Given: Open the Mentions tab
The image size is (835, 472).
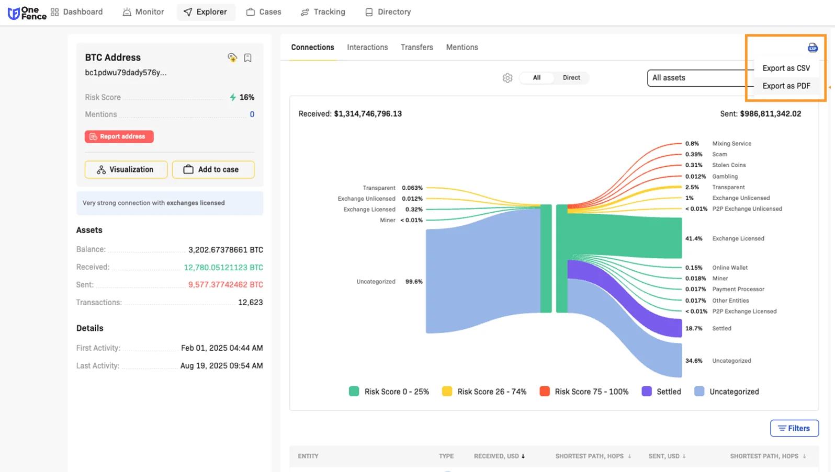Looking at the screenshot, I should pos(462,47).
